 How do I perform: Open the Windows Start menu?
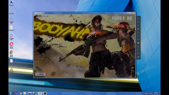(11, 93)
